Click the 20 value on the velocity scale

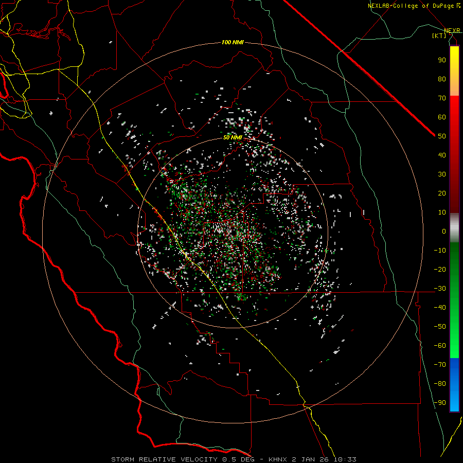442,193
